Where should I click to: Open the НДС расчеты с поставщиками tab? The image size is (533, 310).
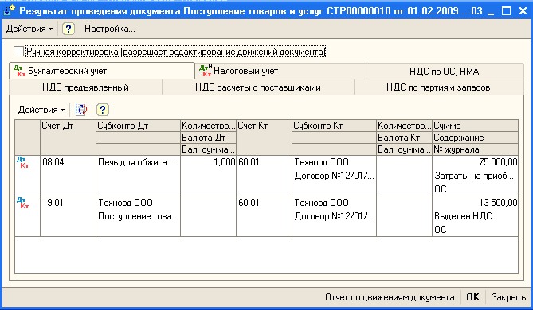258,87
